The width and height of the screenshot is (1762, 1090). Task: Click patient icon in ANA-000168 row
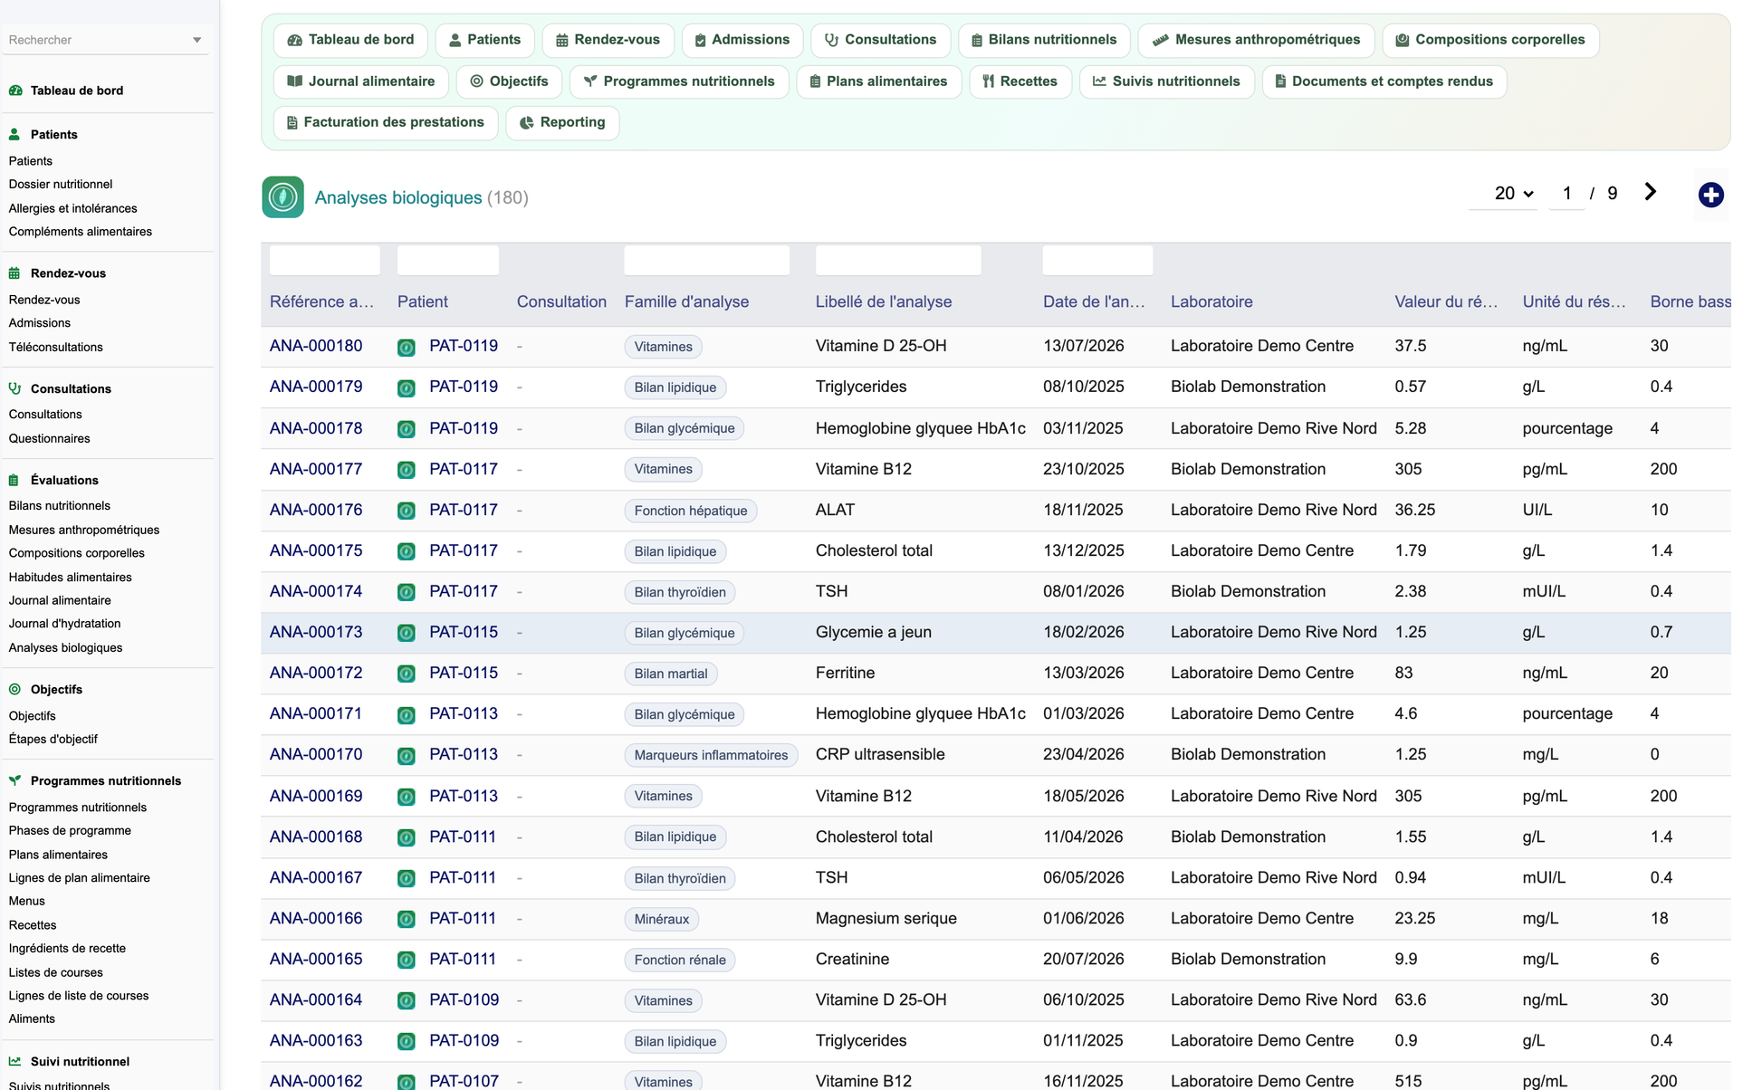click(407, 837)
